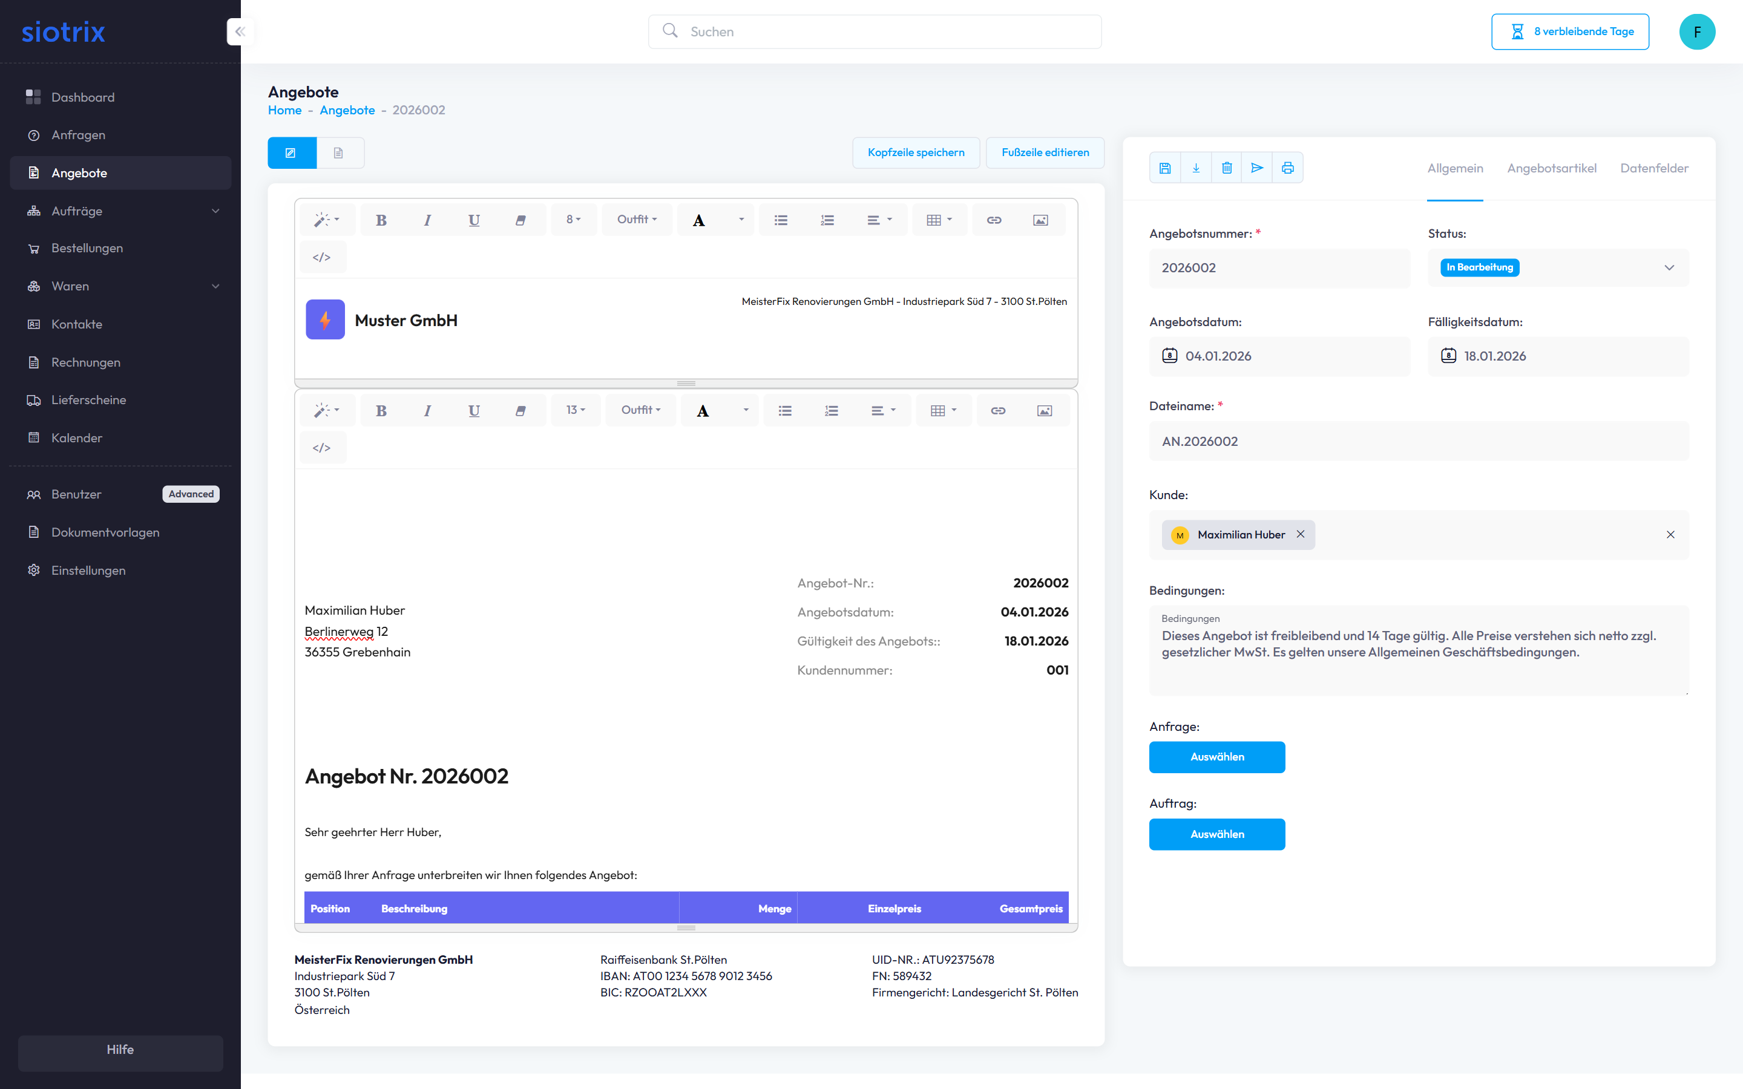Viewport: 1743px width, 1089px height.
Task: Open the text color dropdown in the body editor
Action: click(x=746, y=411)
